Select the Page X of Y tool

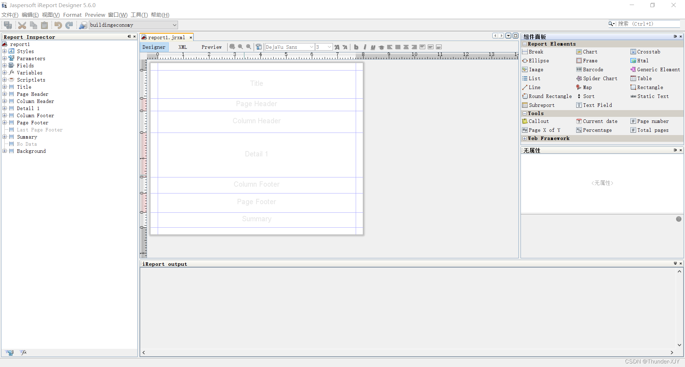(x=541, y=130)
